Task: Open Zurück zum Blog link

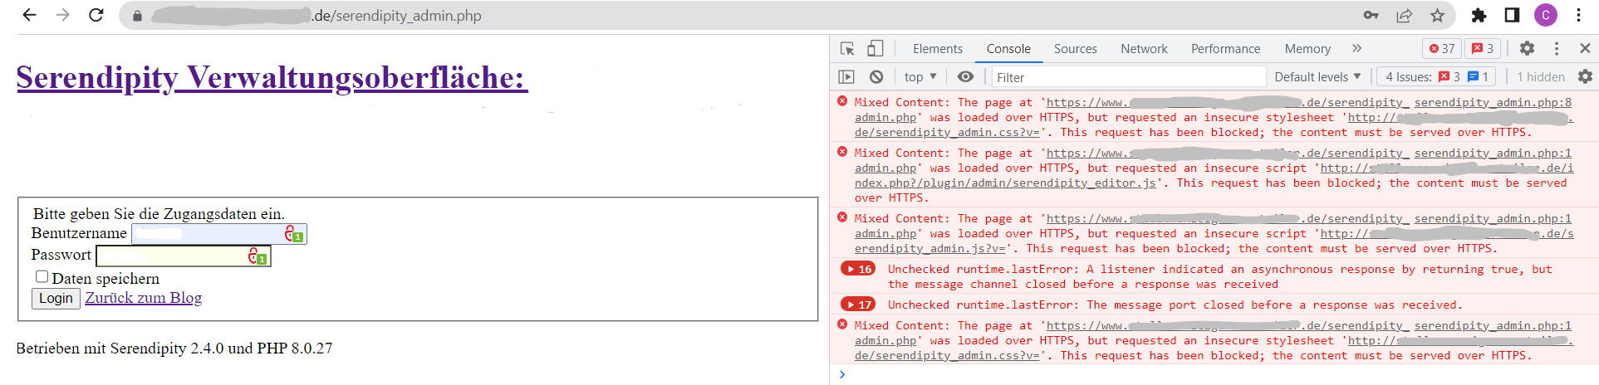Action: tap(144, 298)
